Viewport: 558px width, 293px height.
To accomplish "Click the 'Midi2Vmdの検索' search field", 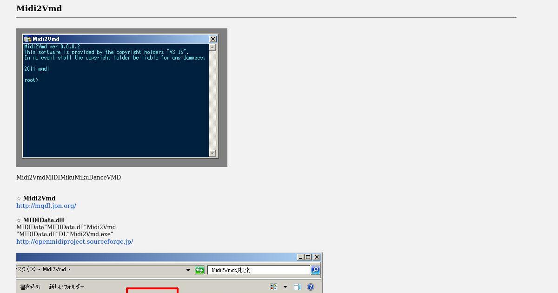I will 259,270.
